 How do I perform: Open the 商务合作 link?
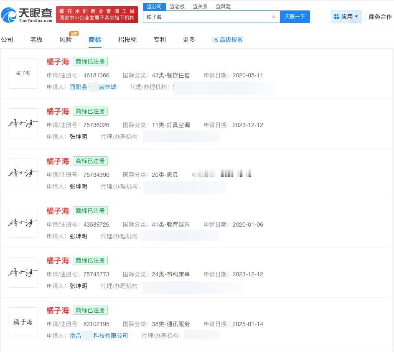(x=380, y=17)
